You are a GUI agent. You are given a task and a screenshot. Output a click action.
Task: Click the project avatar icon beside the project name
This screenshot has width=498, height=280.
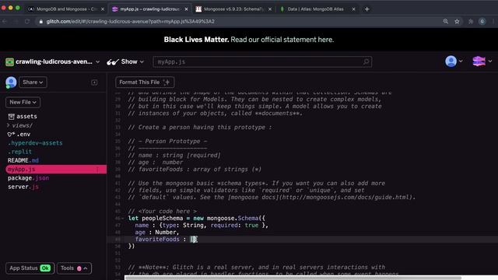(x=9, y=62)
